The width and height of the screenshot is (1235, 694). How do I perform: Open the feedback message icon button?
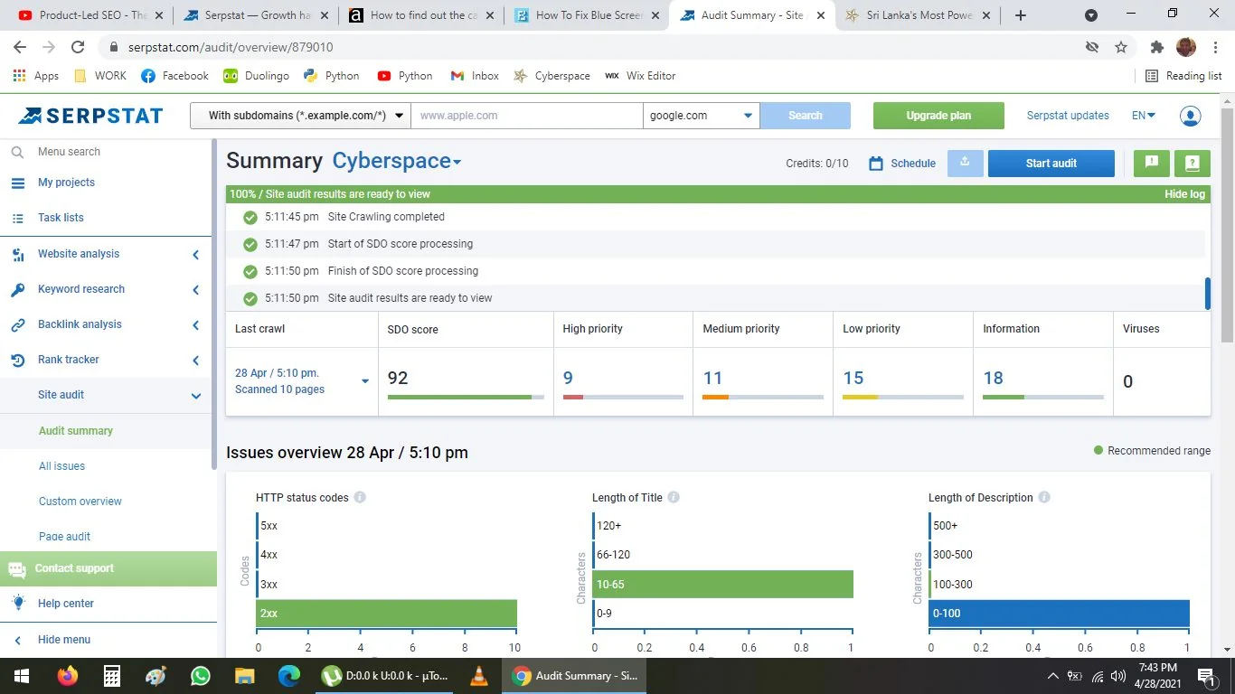[x=1152, y=163]
